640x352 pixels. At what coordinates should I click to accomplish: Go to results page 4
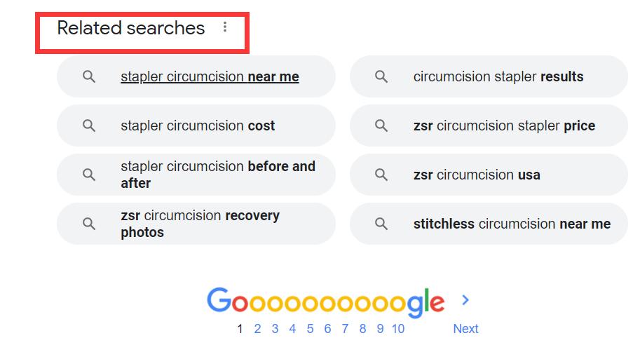292,329
